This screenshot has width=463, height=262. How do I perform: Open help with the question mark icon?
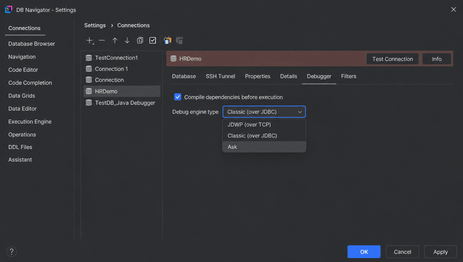(x=12, y=252)
